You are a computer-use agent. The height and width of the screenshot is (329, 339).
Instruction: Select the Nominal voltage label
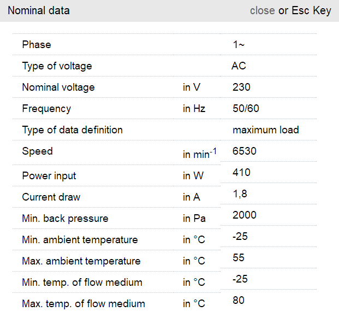click(x=58, y=87)
